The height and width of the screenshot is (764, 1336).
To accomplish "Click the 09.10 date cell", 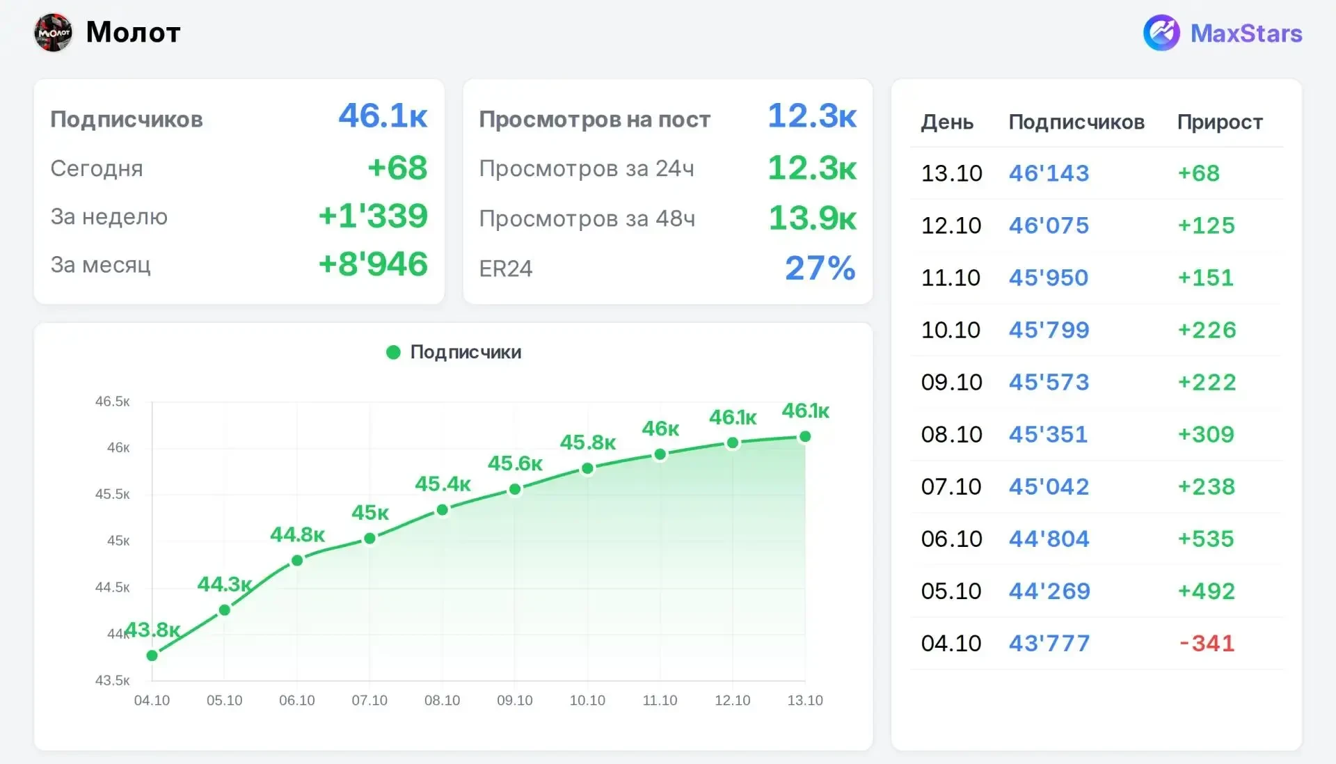I will coord(951,381).
